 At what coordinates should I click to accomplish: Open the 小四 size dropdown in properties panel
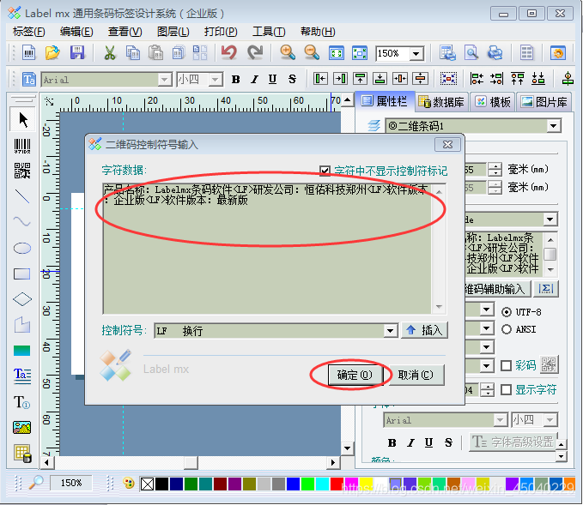(x=550, y=420)
